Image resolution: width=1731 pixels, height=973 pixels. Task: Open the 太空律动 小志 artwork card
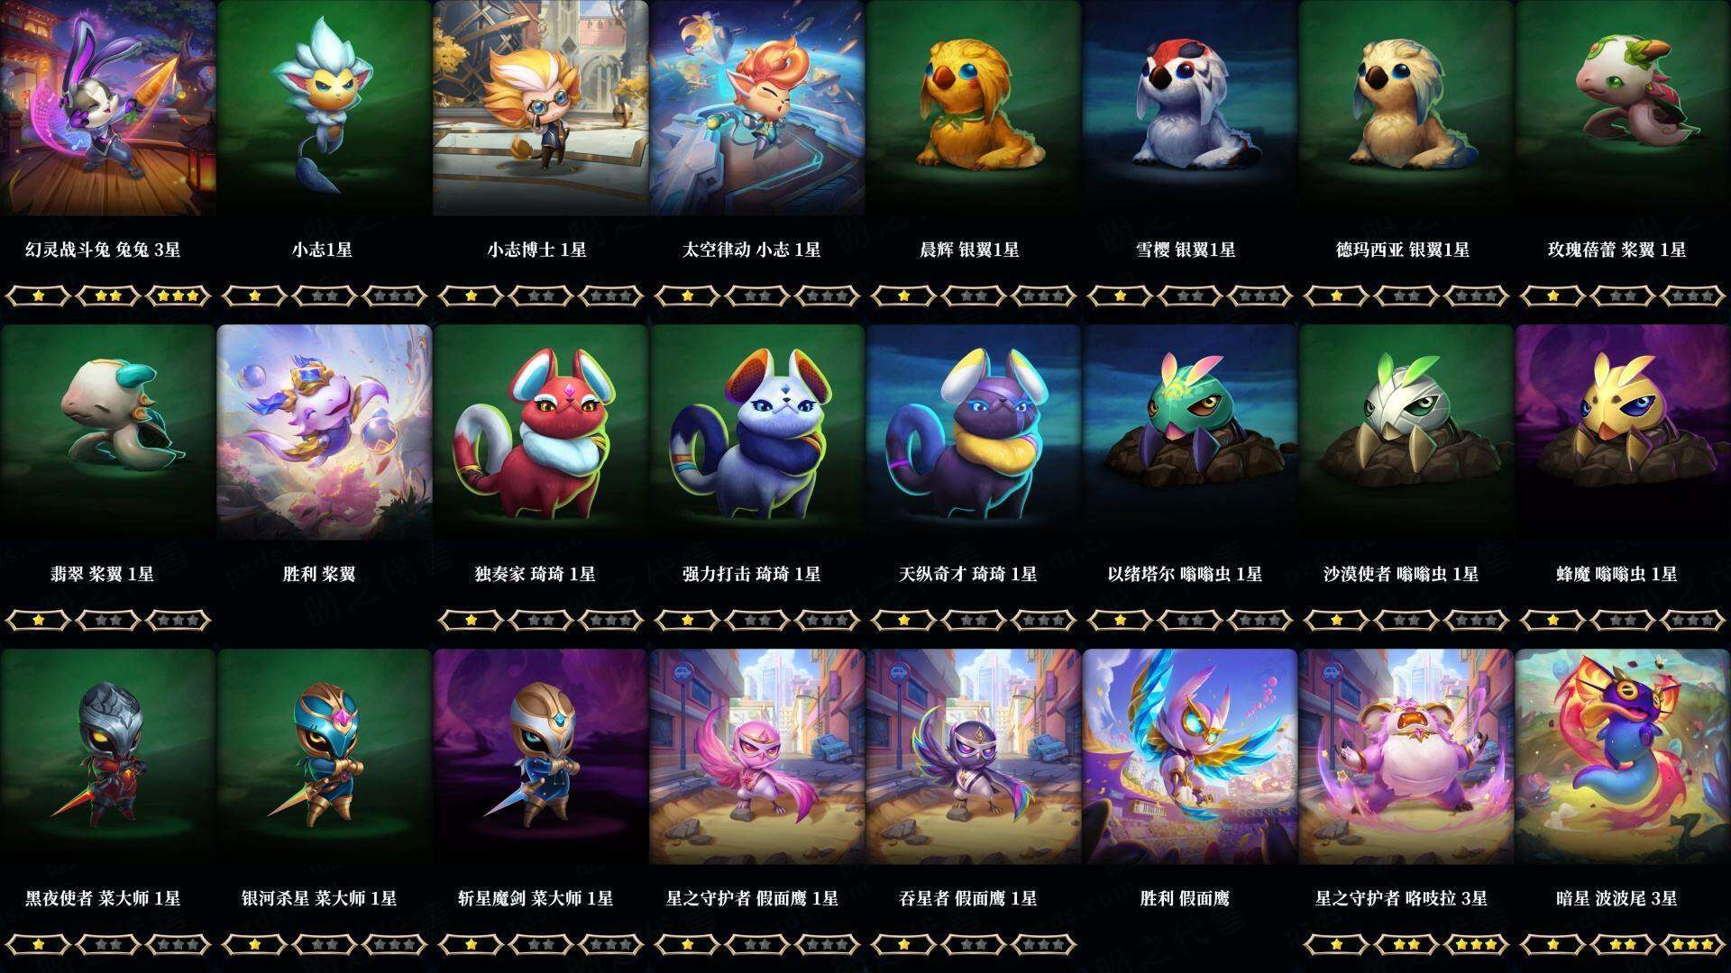click(757, 108)
